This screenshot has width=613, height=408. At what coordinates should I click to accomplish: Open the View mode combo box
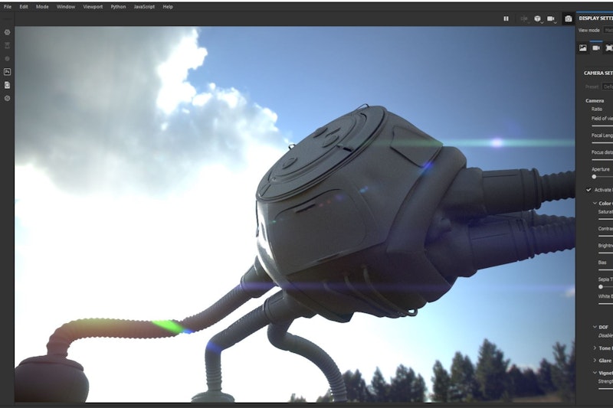[x=608, y=30]
